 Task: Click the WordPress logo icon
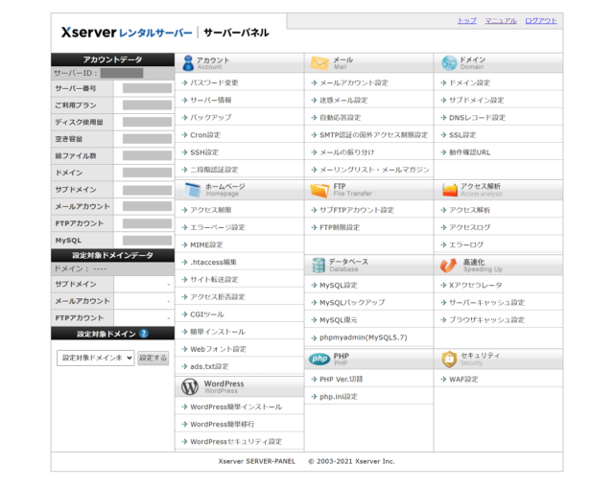188,386
